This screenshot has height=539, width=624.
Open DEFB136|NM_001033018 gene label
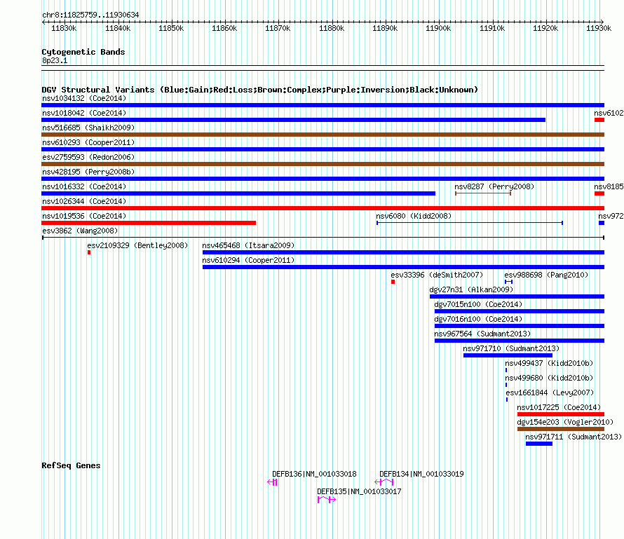[314, 474]
